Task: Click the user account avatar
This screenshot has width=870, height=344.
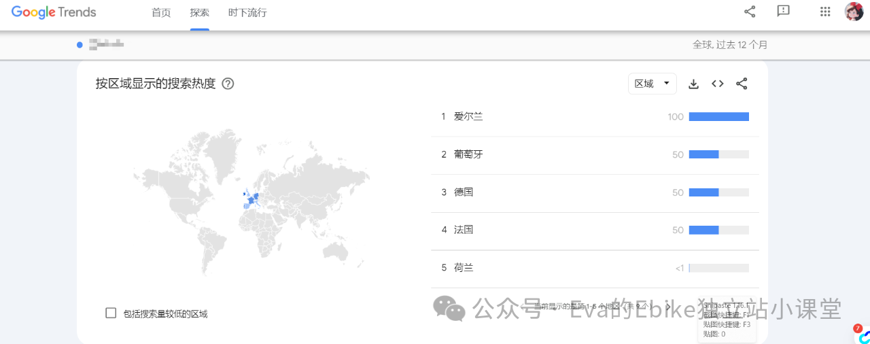Action: [854, 12]
